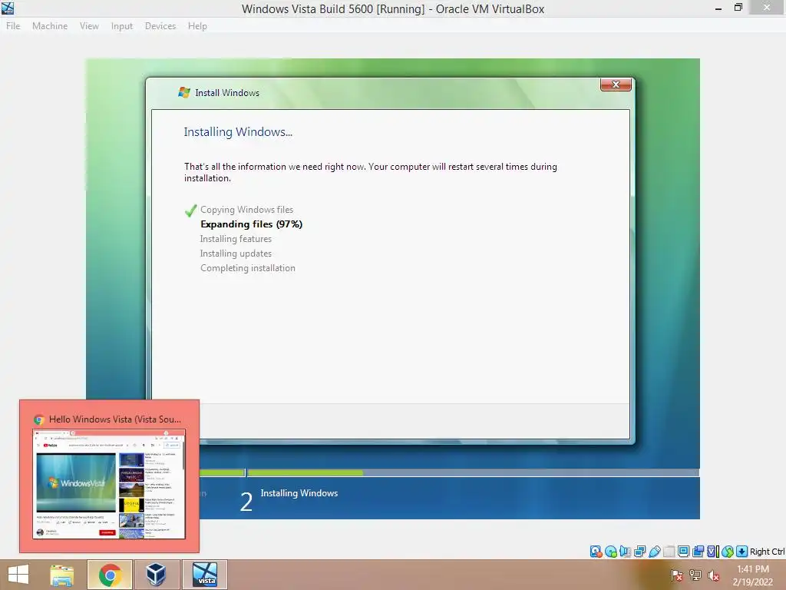
Task: Click 'Copying Windows files' step text
Action: (x=246, y=210)
